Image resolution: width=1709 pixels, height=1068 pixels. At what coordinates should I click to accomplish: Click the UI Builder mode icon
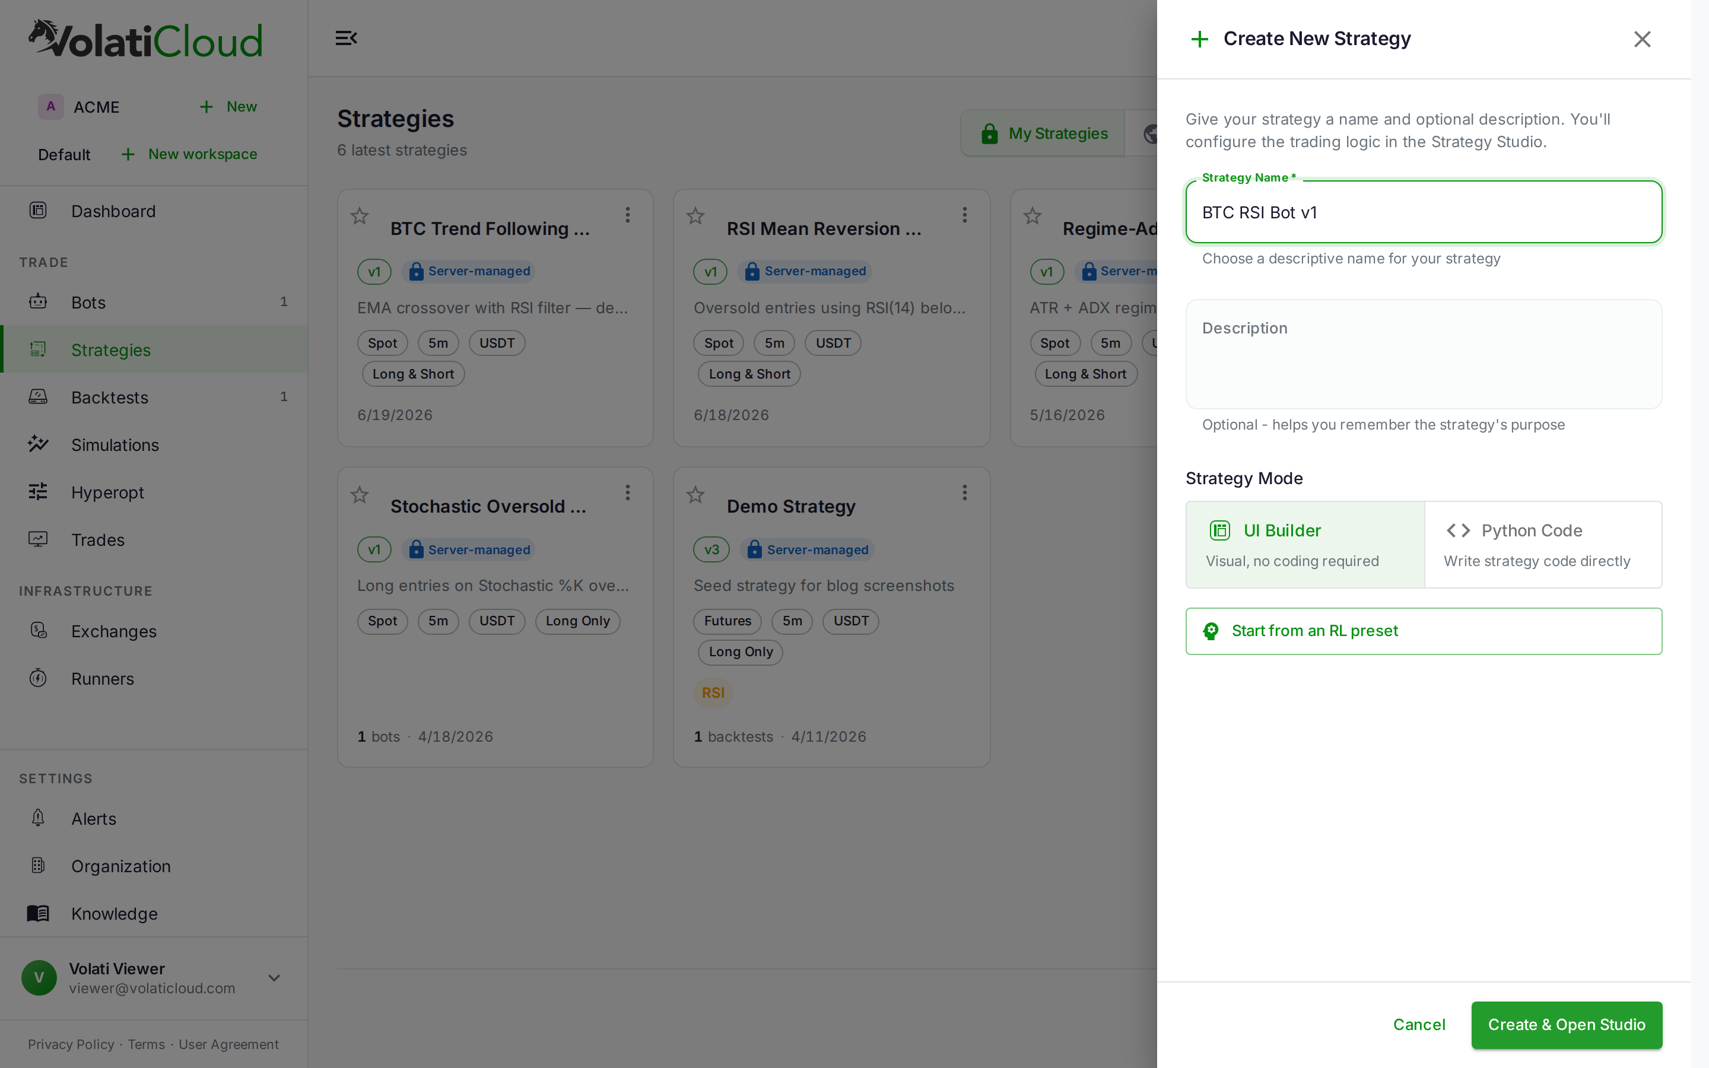tap(1219, 530)
